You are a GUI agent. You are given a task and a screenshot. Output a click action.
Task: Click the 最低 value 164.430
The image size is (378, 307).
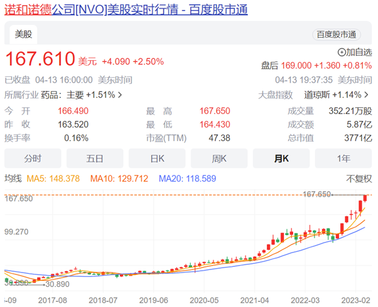coord(215,125)
